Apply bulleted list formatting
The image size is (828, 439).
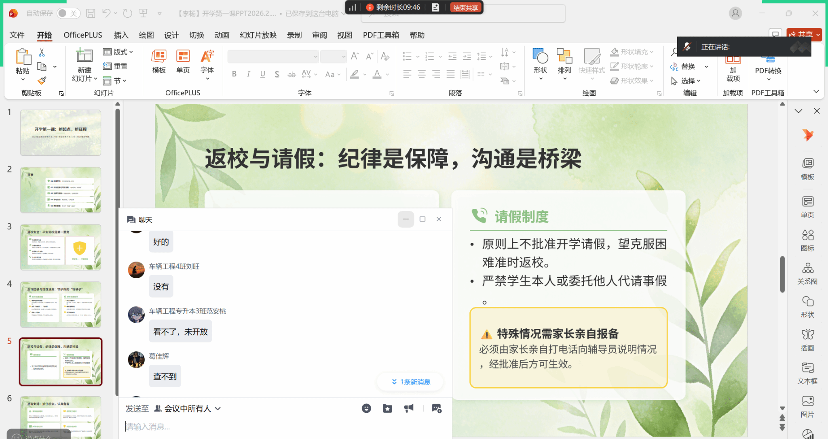pyautogui.click(x=407, y=56)
